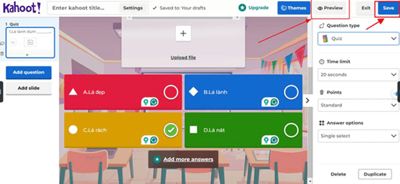Click the trash icon beside the Quiz slide thumbnail
This screenshot has height=184, width=400.
(2, 54)
